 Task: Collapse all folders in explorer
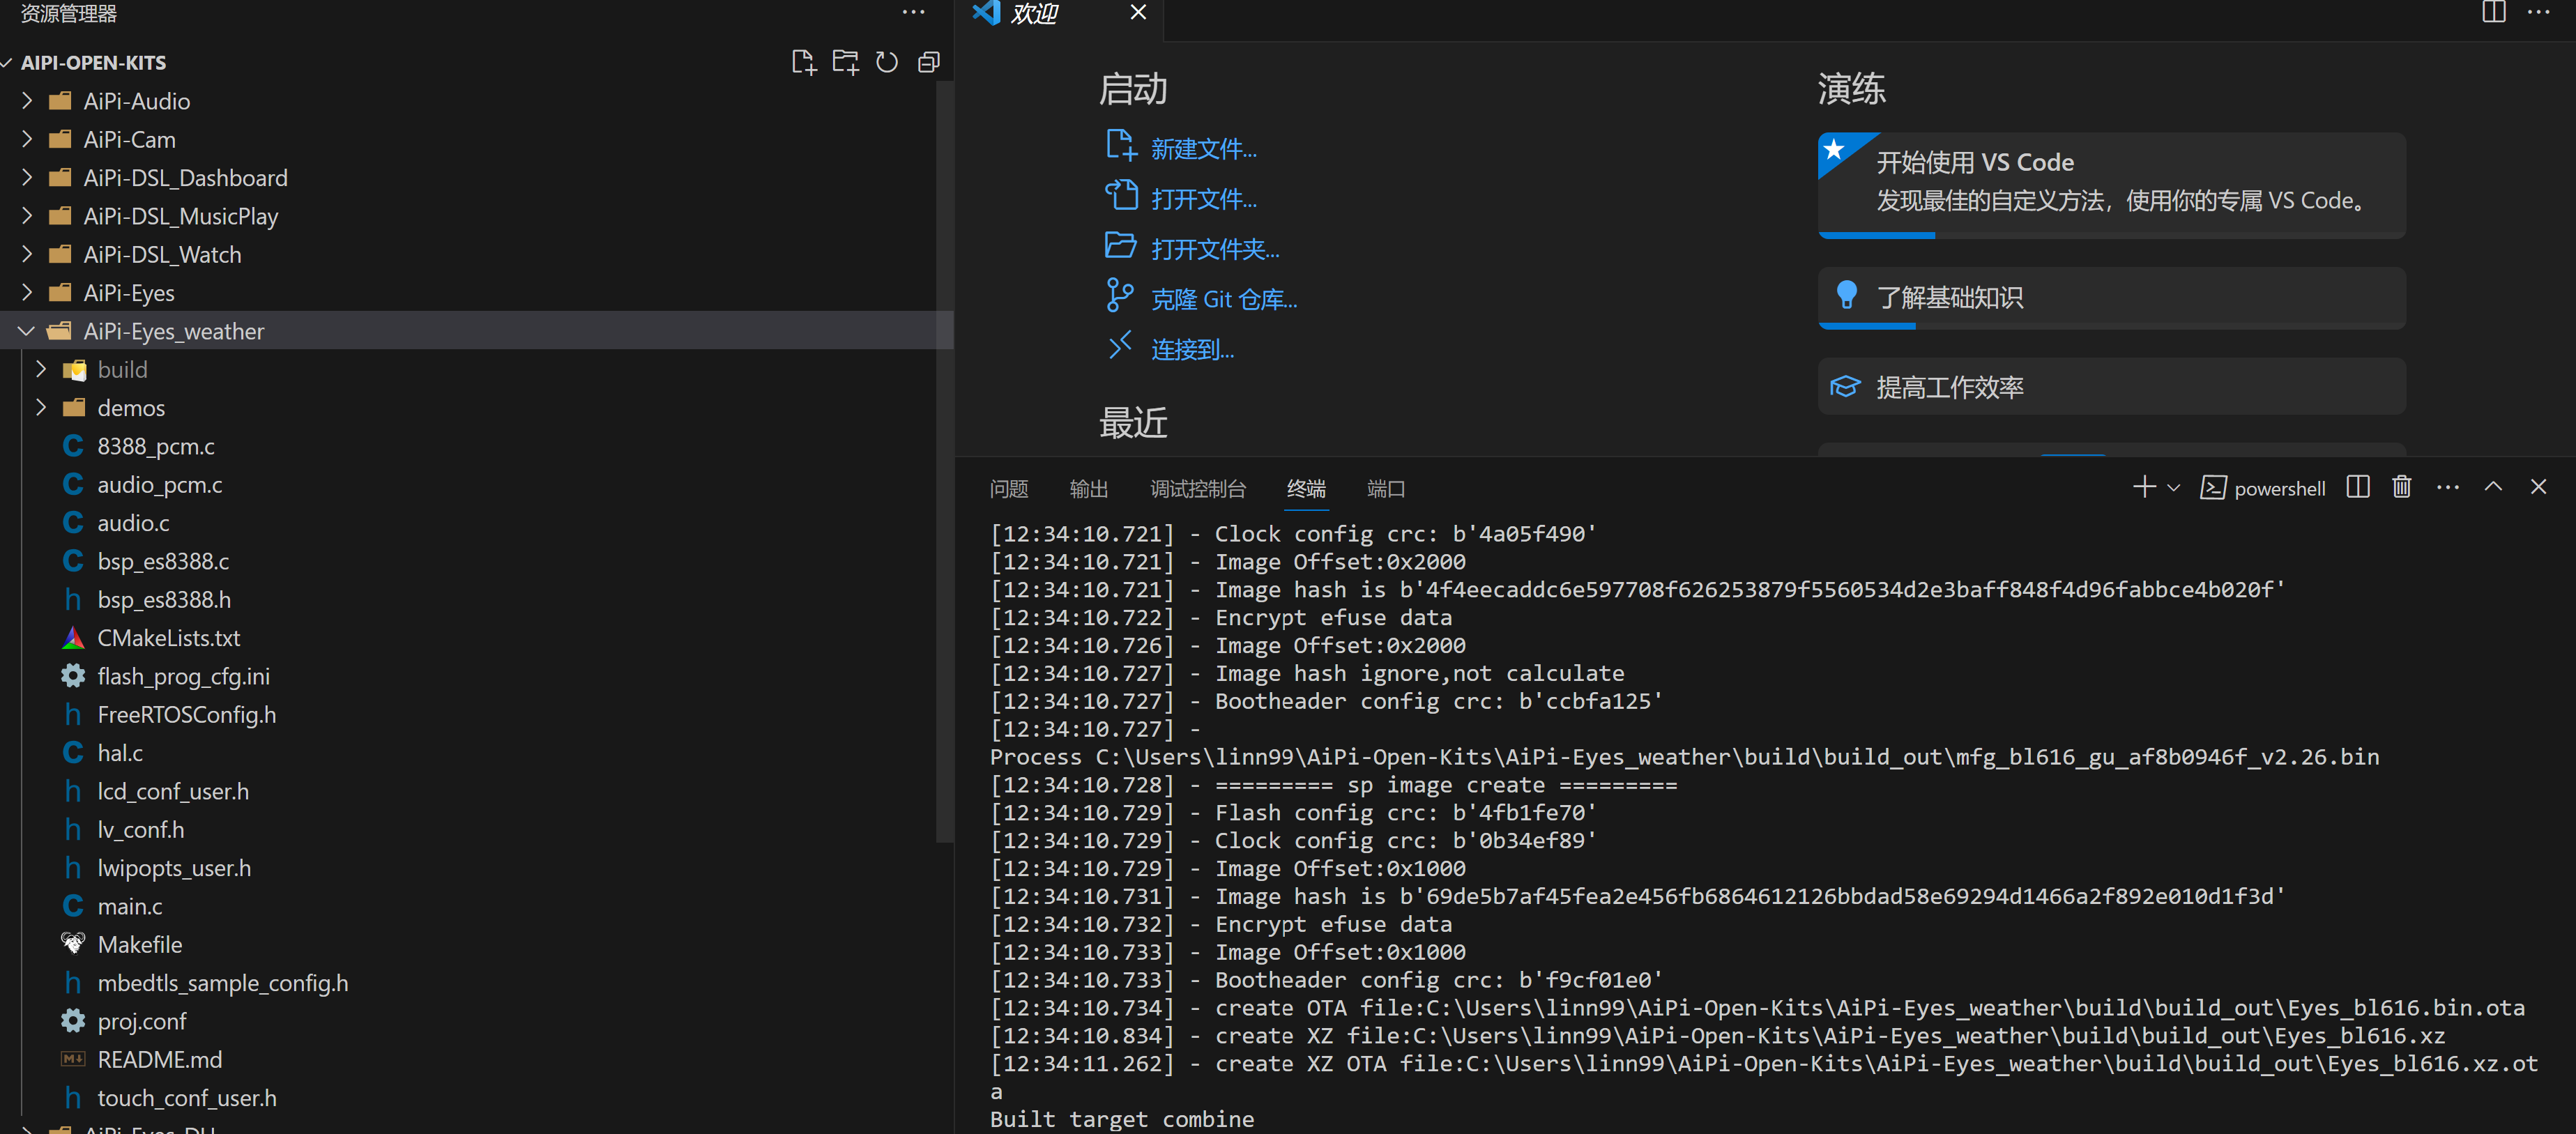point(928,62)
